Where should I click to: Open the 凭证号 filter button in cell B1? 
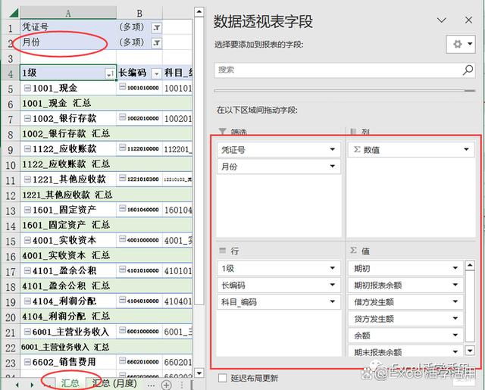(x=157, y=28)
